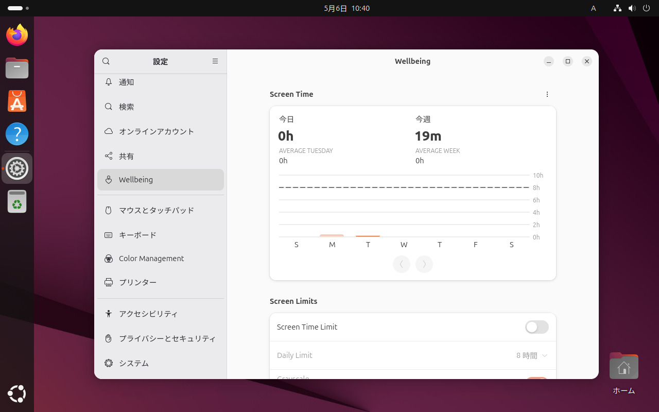Open Ubuntu Software from the dock
The image size is (659, 412).
pyautogui.click(x=17, y=101)
